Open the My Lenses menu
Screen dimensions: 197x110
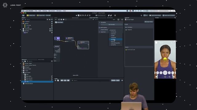[52, 11]
